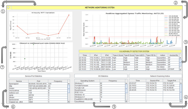This screenshot has height=109, width=188.
Task: Select the upnp service row
Action: tap(38, 95)
